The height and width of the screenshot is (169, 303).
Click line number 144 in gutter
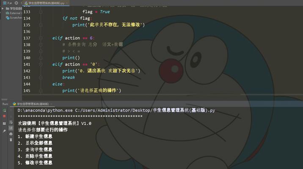click(27, 84)
